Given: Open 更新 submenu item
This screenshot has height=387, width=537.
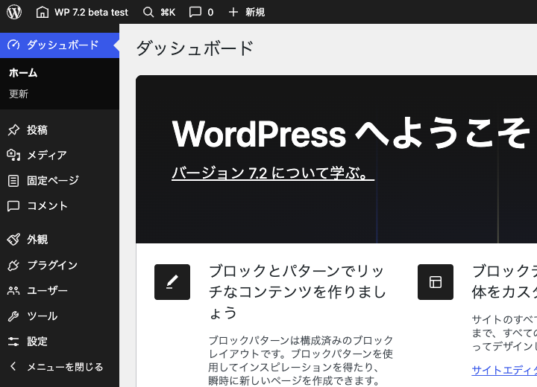Looking at the screenshot, I should 19,94.
